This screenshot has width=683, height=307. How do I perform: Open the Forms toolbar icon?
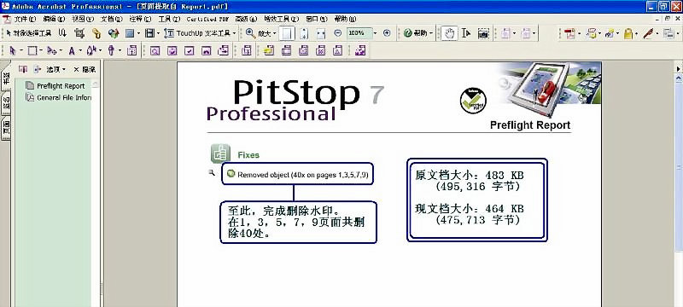(x=668, y=33)
